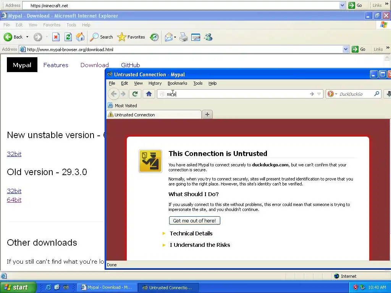391x293 pixels.
Task: Click the 32bit link under New unstable version
Action: tap(14, 154)
